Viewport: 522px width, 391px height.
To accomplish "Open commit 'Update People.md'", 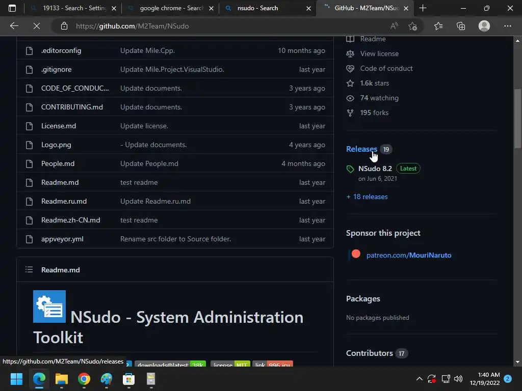I will pyautogui.click(x=149, y=163).
